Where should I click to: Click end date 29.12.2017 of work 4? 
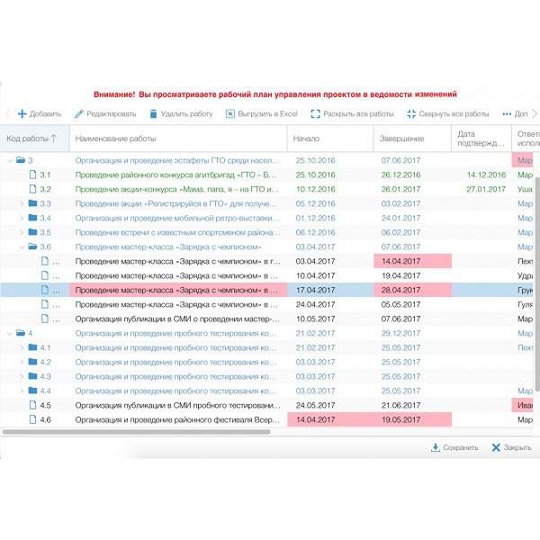pyautogui.click(x=400, y=333)
